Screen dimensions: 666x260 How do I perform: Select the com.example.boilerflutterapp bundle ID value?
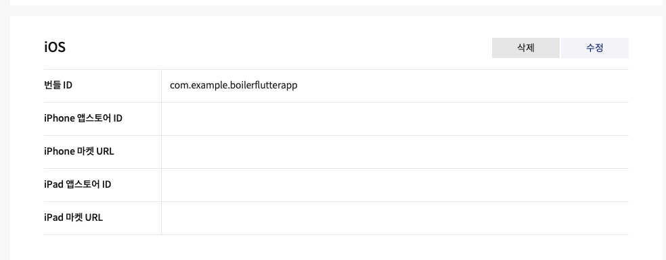(234, 85)
